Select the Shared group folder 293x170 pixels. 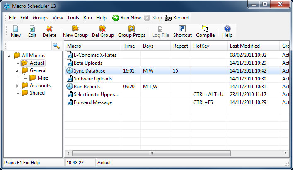(33, 93)
